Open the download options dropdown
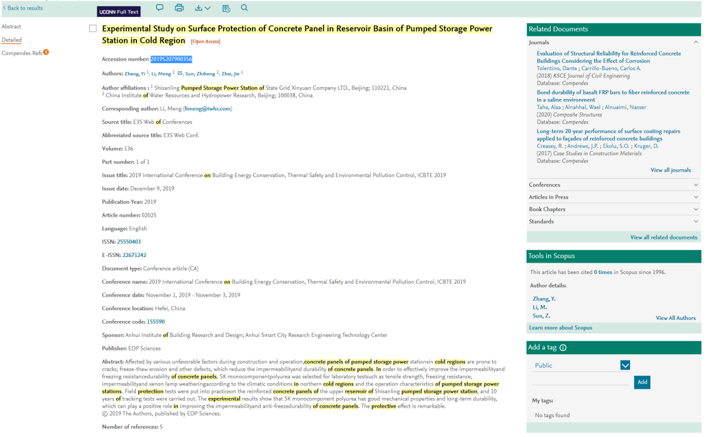The image size is (707, 437). pyautogui.click(x=203, y=8)
